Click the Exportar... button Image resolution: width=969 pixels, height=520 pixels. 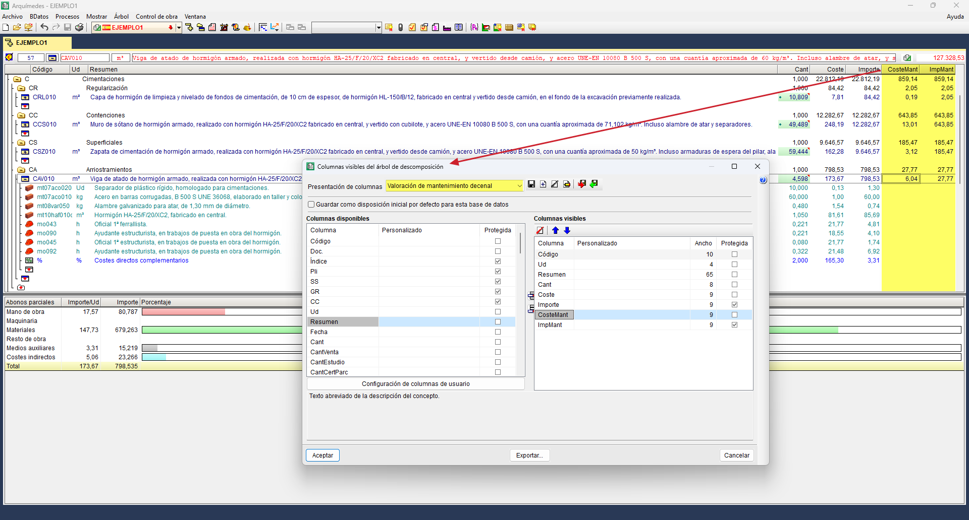pos(529,456)
